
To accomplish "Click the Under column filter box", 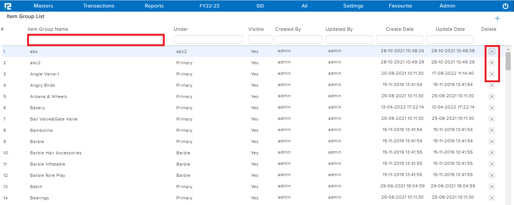I will pos(208,39).
